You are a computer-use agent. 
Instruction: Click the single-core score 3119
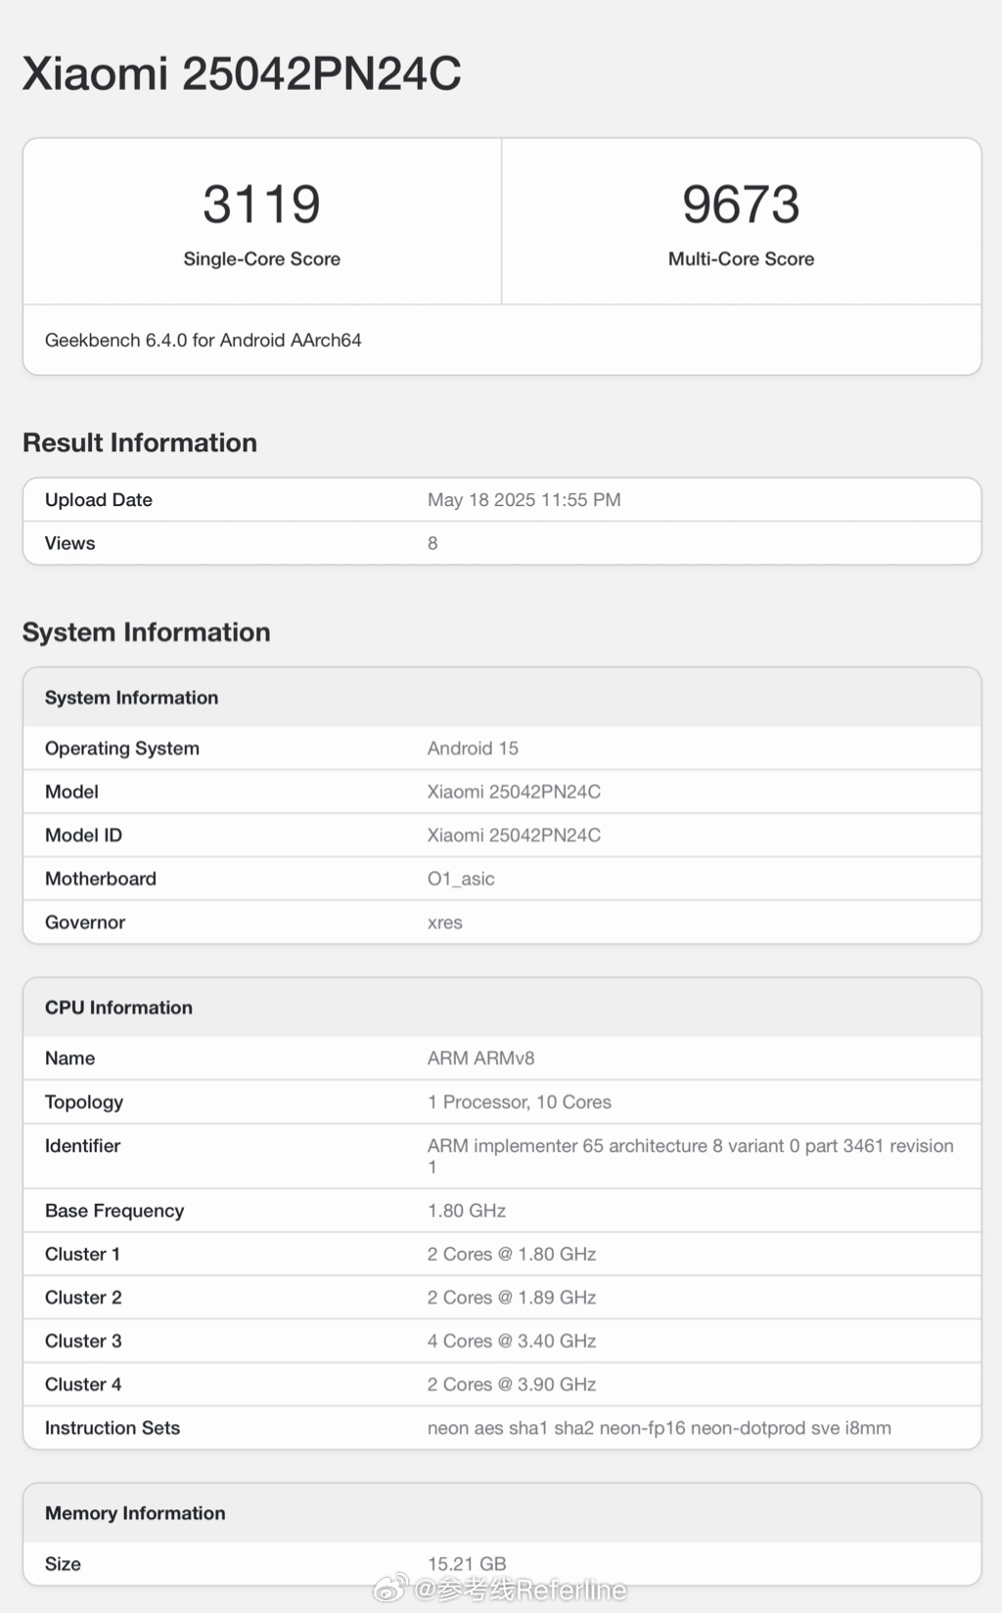(261, 205)
